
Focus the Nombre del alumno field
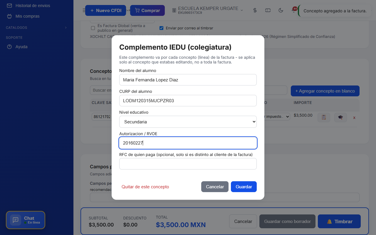click(188, 80)
